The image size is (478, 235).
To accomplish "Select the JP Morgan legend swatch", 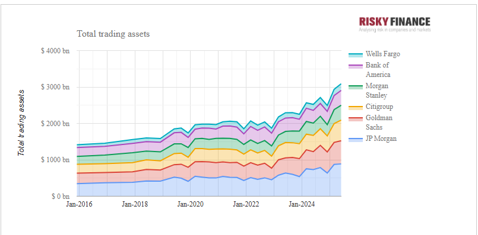I will [x=356, y=140].
